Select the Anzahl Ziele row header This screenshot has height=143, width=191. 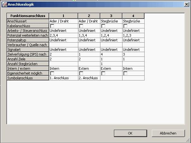(x=28, y=59)
